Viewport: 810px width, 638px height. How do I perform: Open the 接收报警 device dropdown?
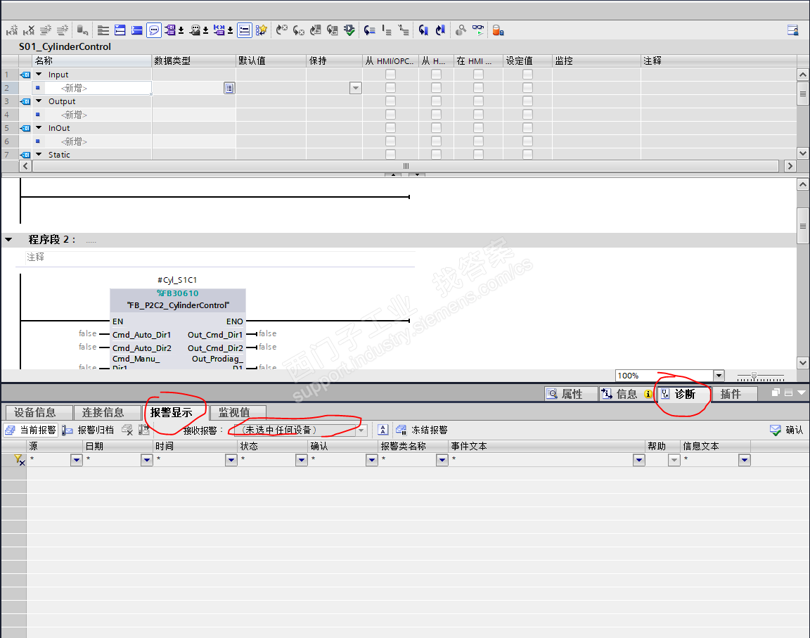click(x=361, y=430)
